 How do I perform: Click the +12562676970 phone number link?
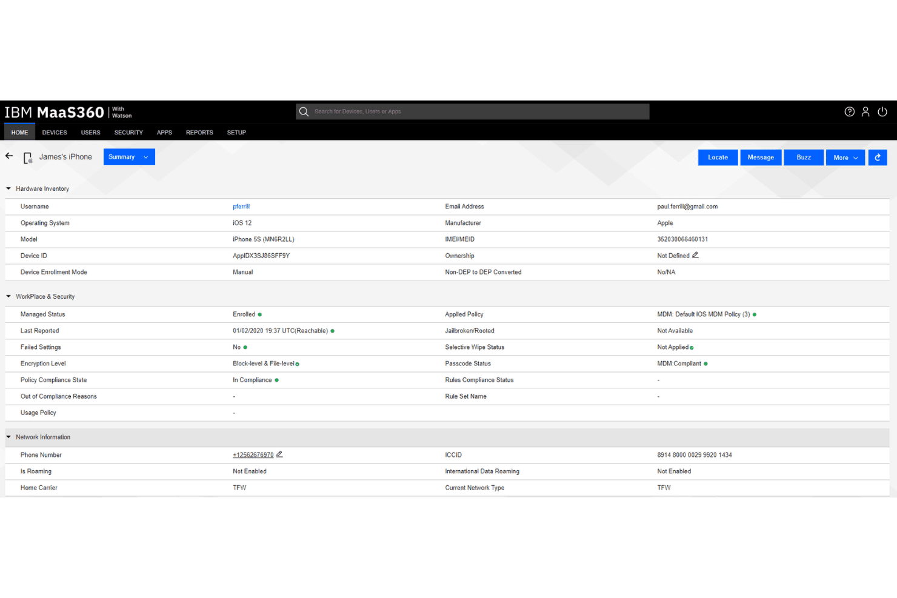point(253,455)
